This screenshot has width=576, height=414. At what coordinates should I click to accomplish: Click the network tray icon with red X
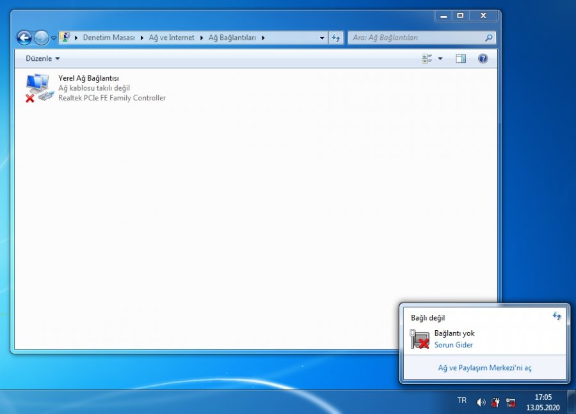coord(511,402)
